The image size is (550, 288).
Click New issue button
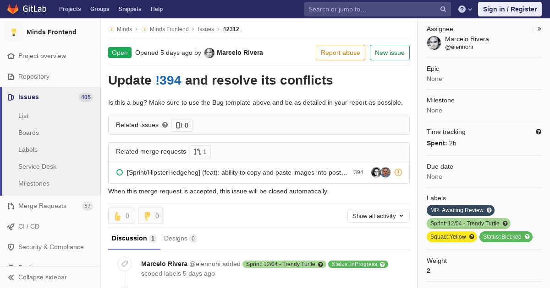390,53
